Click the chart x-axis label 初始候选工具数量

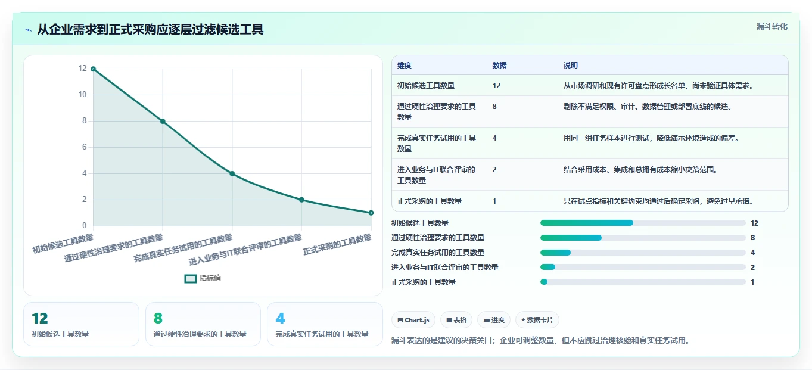[x=63, y=243]
